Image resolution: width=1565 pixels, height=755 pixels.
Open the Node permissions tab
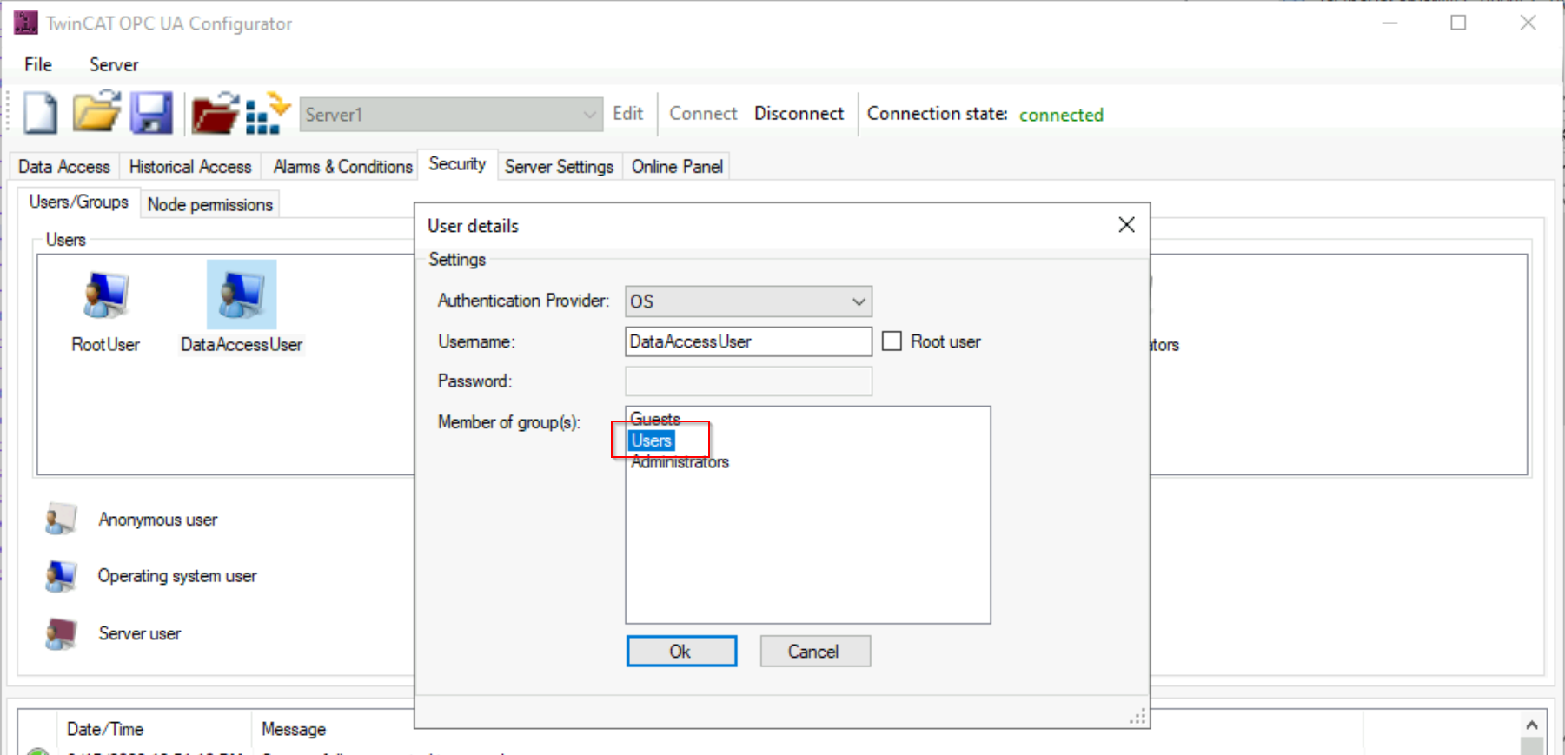[210, 204]
